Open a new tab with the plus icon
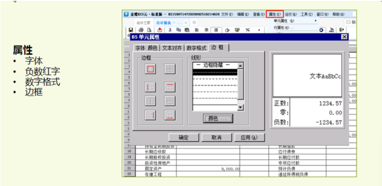 click(x=194, y=22)
